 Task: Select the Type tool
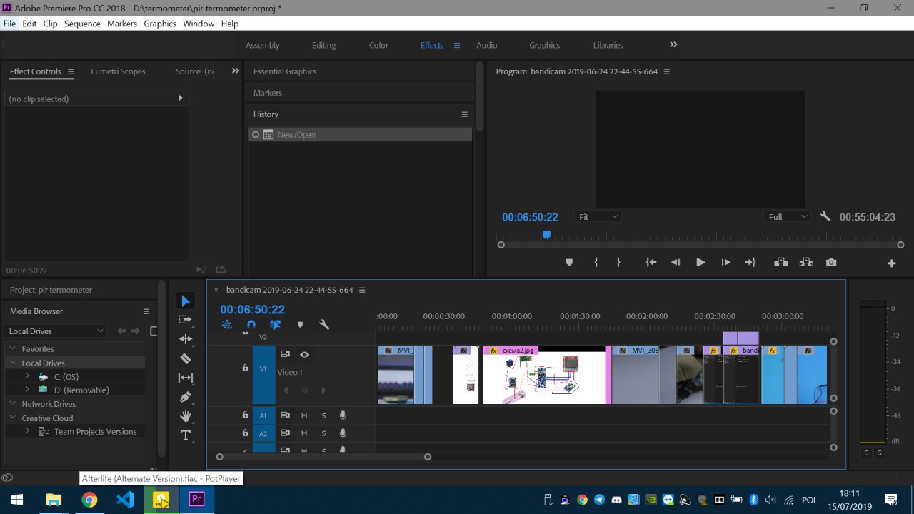[186, 435]
